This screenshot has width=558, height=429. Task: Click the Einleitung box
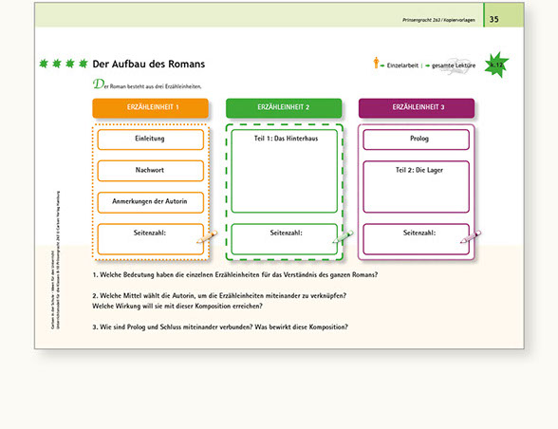(151, 140)
